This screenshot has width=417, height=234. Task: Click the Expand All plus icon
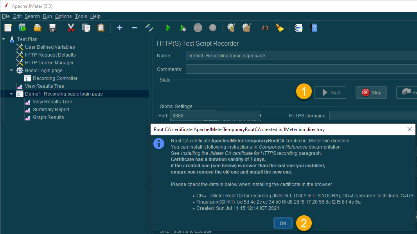[120, 28]
